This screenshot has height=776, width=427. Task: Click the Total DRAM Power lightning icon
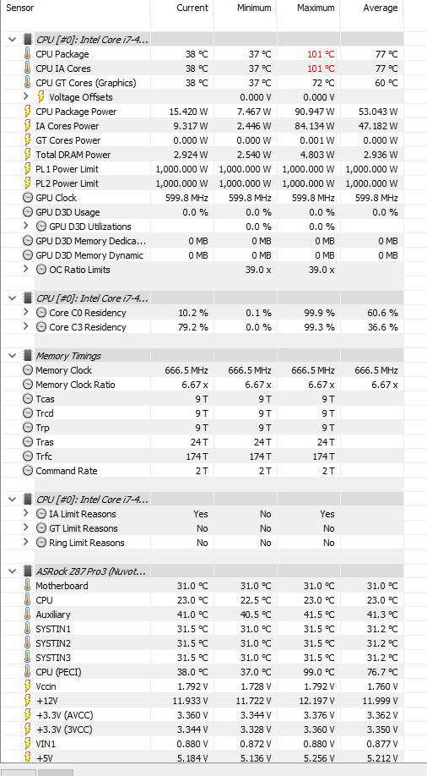tap(28, 155)
